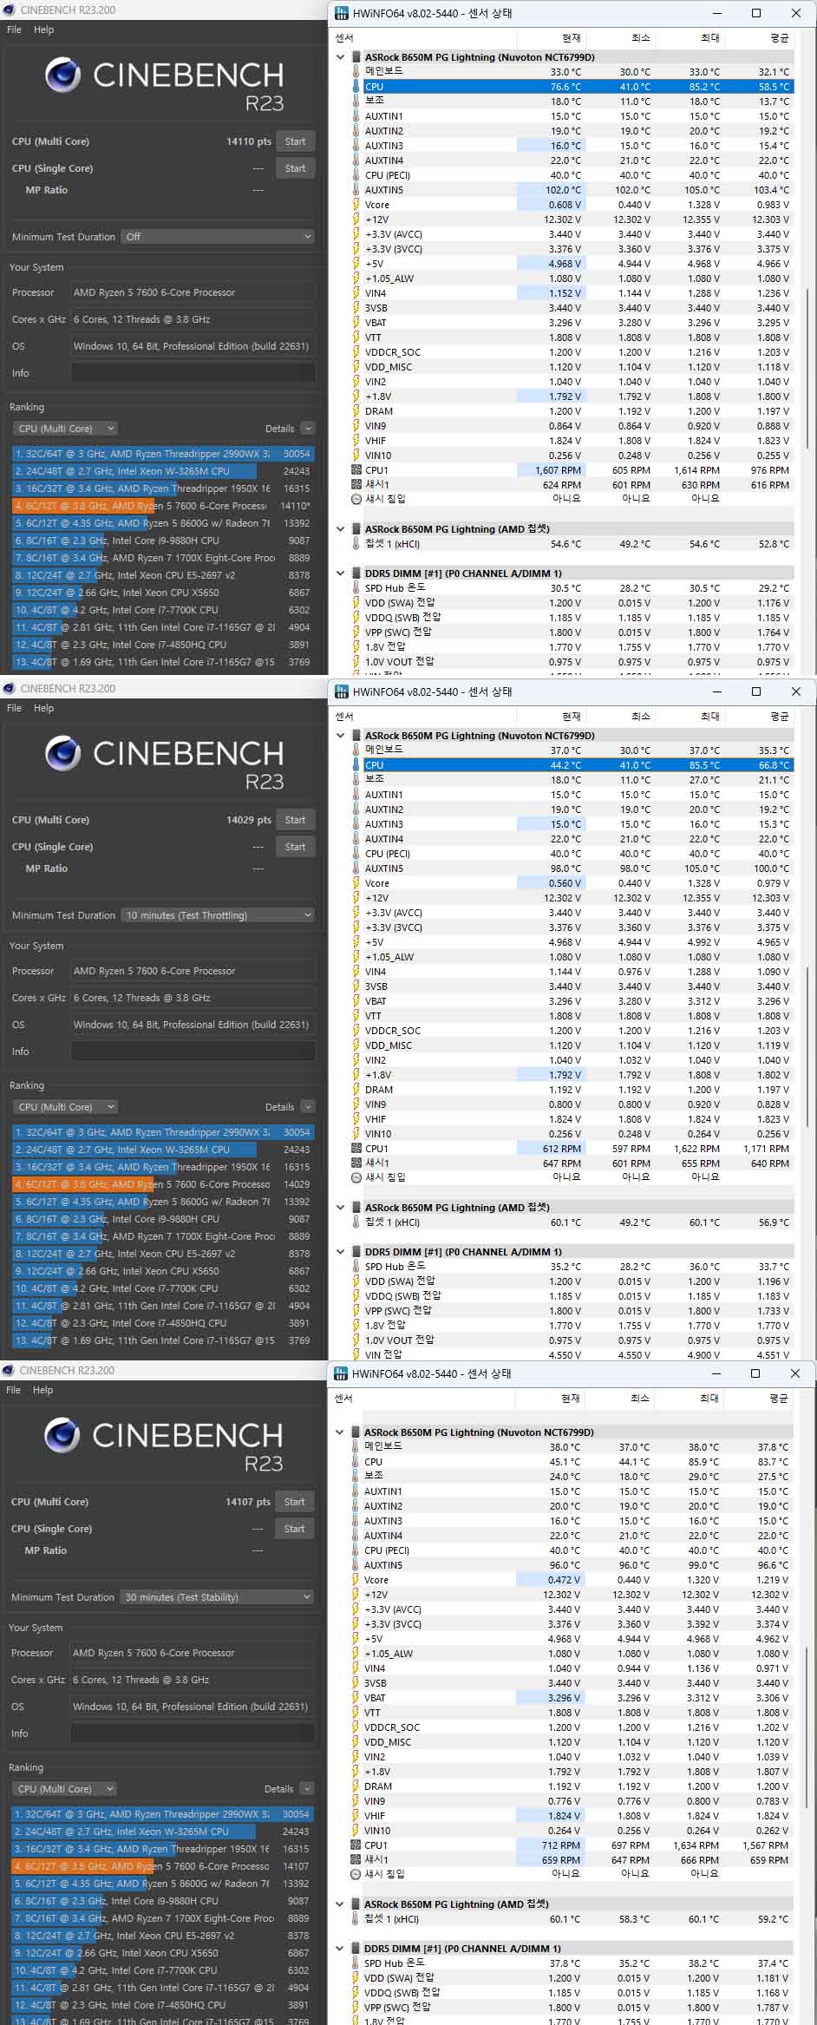This screenshot has width=817, height=2025.
Task: Open Details dropdown arrow in 14107 pts window
Action: coord(307,1789)
